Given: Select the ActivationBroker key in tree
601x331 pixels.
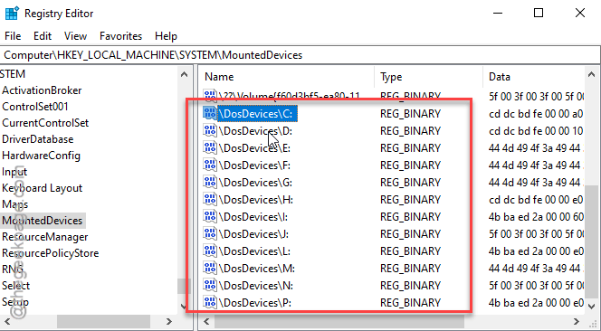Looking at the screenshot, I should [x=42, y=90].
